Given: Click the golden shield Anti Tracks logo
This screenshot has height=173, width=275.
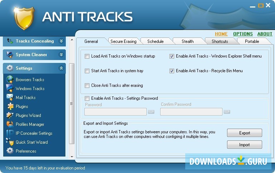Looking at the screenshot, I should click(x=24, y=18).
